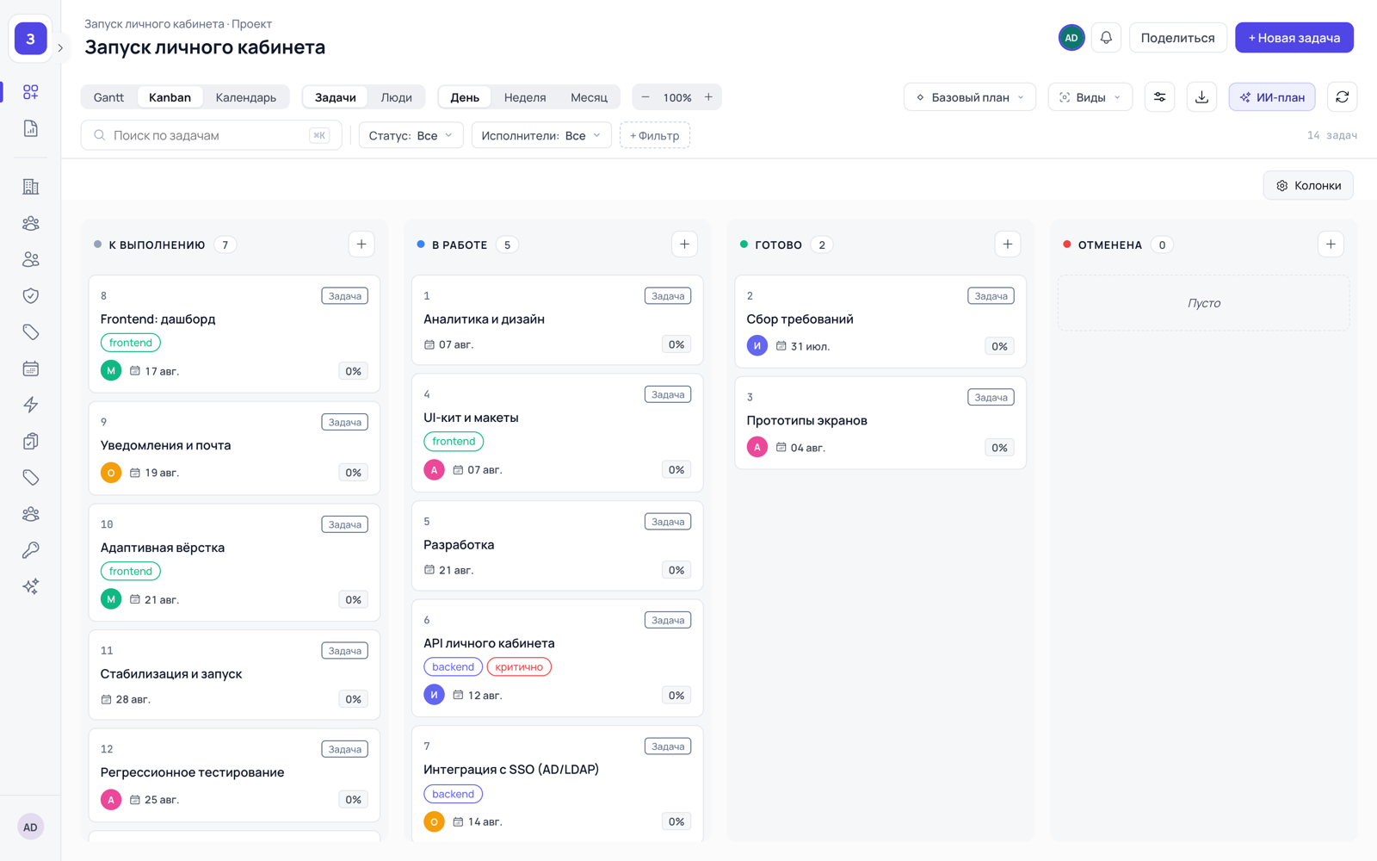Viewport: 1377px width, 861px height.
Task: Decrease zoom with the minus button
Action: click(645, 97)
